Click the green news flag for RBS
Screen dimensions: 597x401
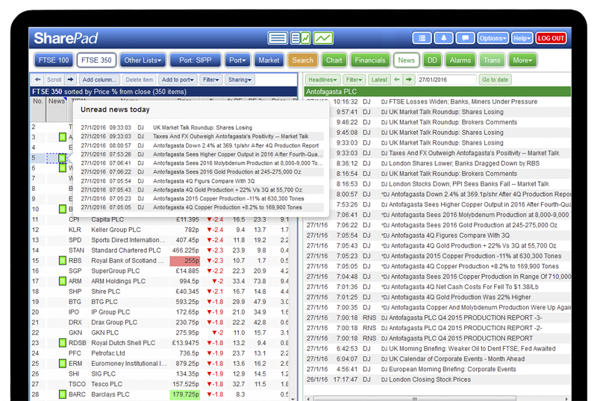(62, 262)
